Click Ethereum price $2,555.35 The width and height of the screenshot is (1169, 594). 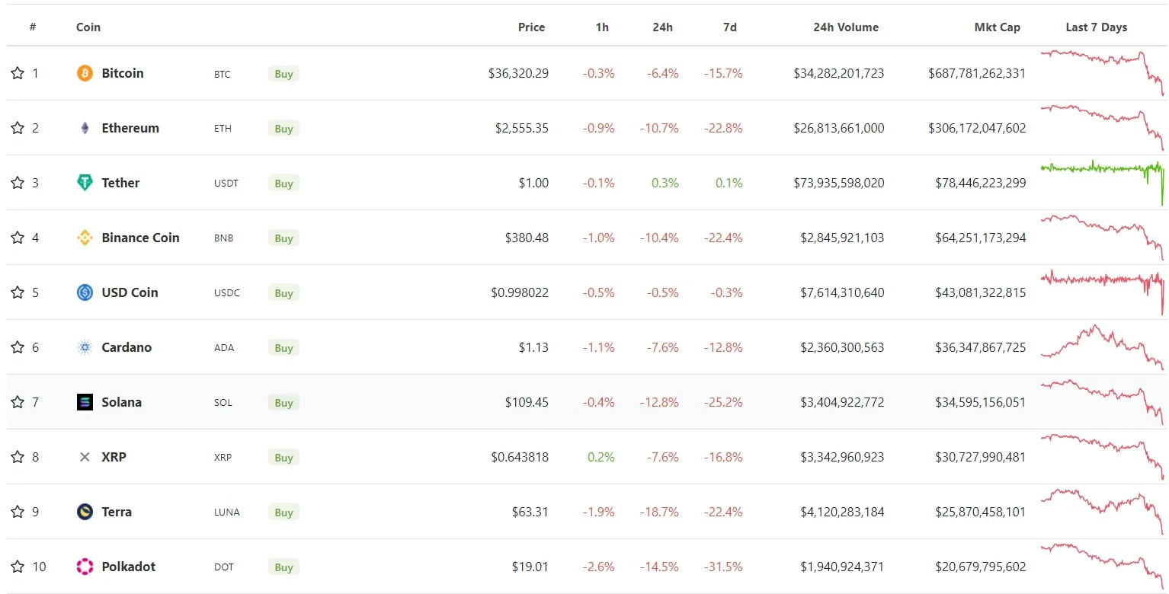point(522,128)
